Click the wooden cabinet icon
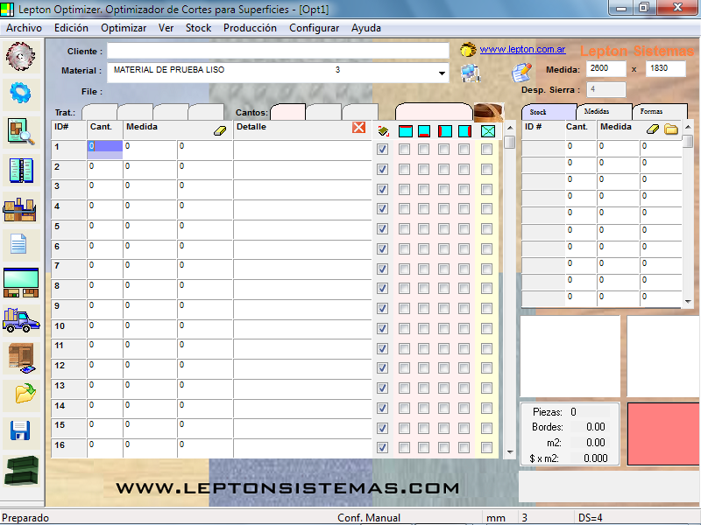 point(21,358)
